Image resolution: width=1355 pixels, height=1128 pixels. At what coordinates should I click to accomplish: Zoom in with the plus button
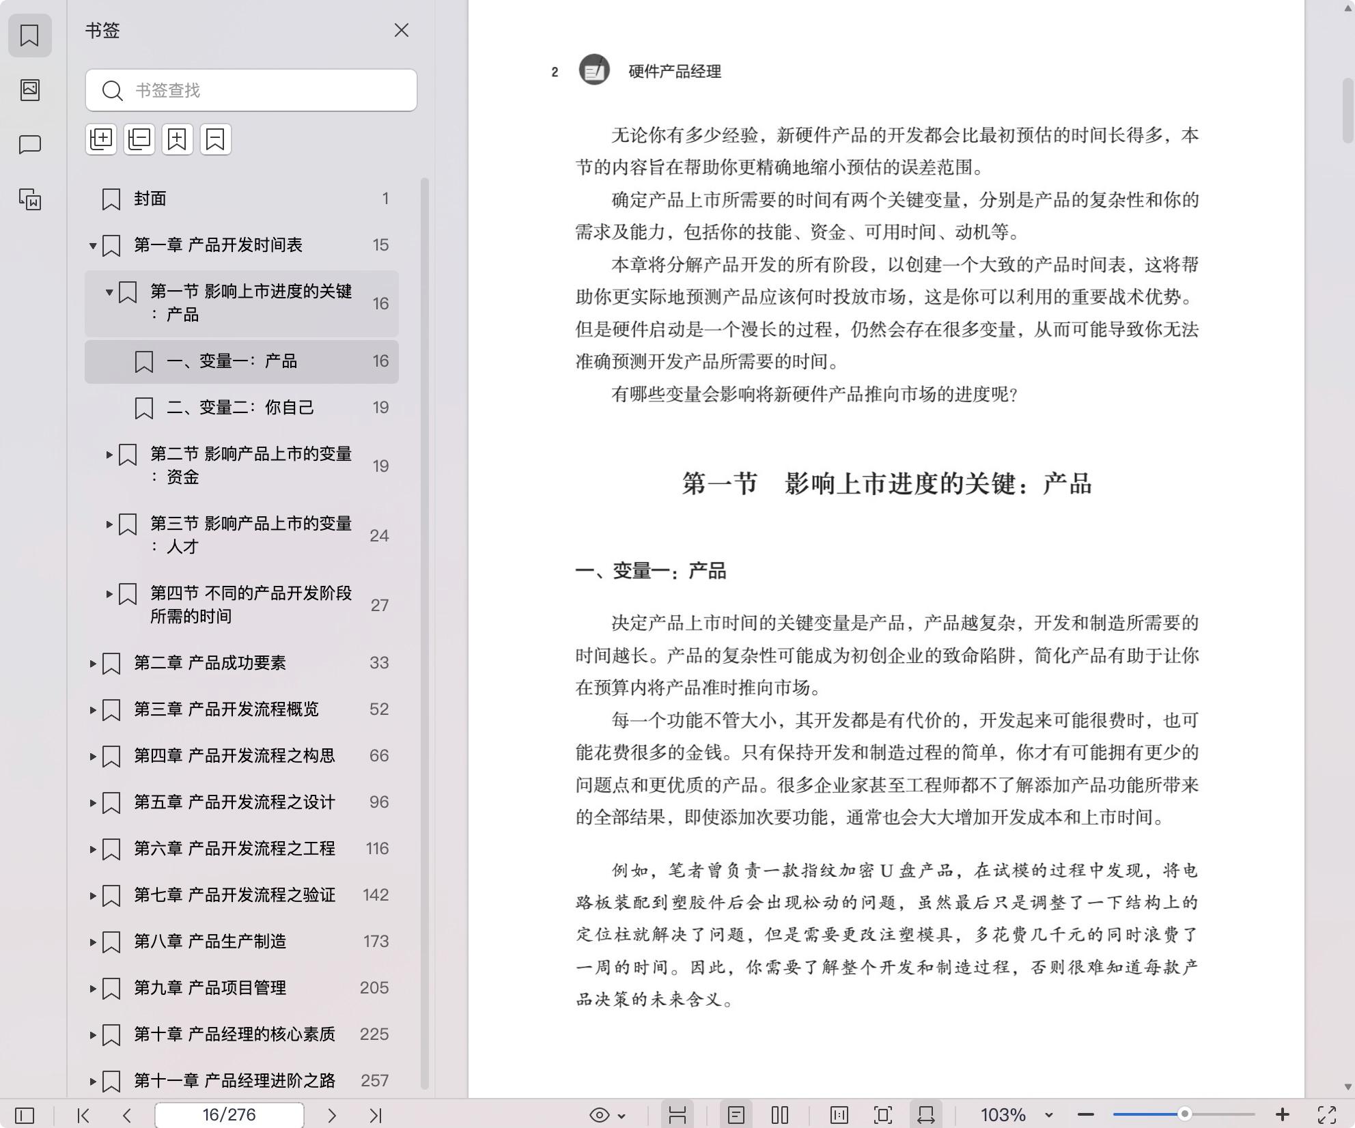coord(1283,1116)
